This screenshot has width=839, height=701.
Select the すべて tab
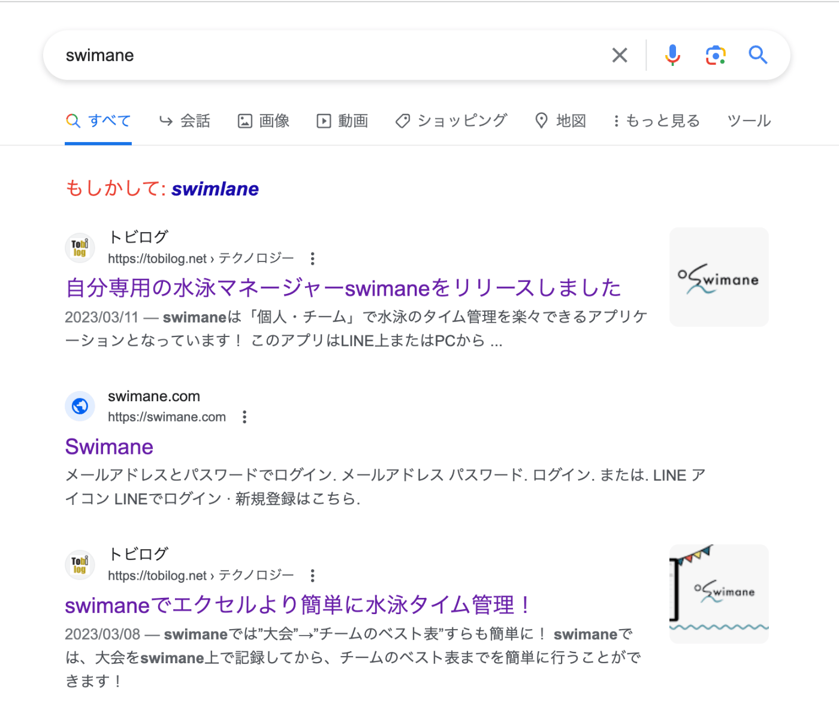point(98,121)
